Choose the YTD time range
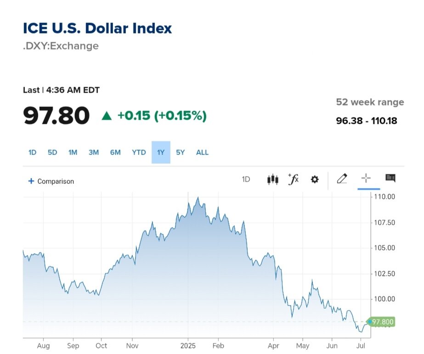 click(139, 152)
